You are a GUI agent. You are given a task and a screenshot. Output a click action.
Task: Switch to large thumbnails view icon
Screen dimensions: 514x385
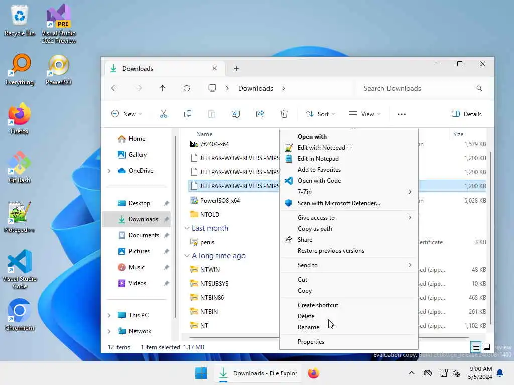[487, 347]
